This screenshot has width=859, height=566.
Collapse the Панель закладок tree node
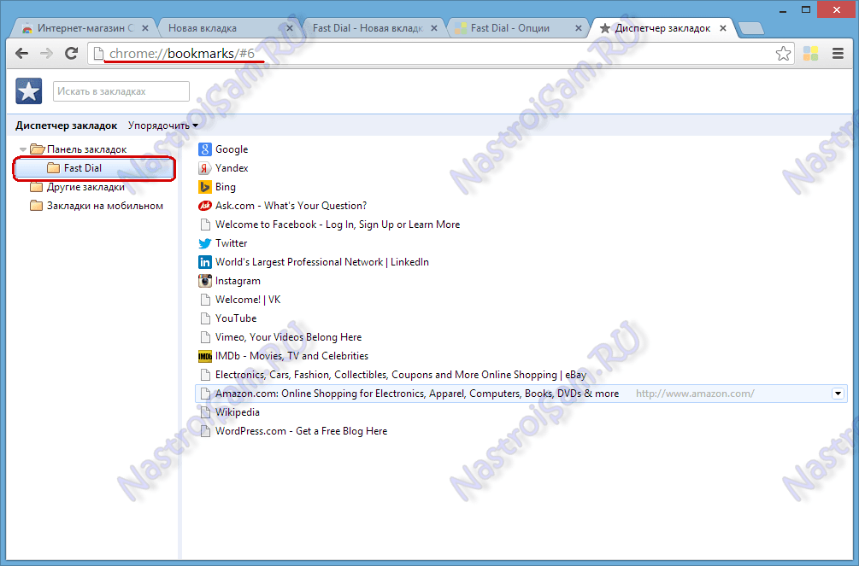(23, 149)
